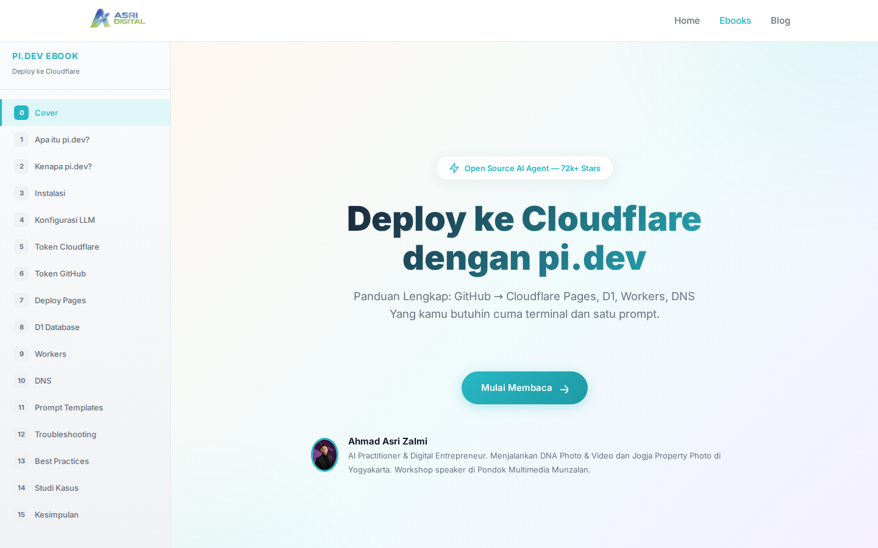Click the Asri Digital logo
The width and height of the screenshot is (878, 548).
(x=118, y=18)
